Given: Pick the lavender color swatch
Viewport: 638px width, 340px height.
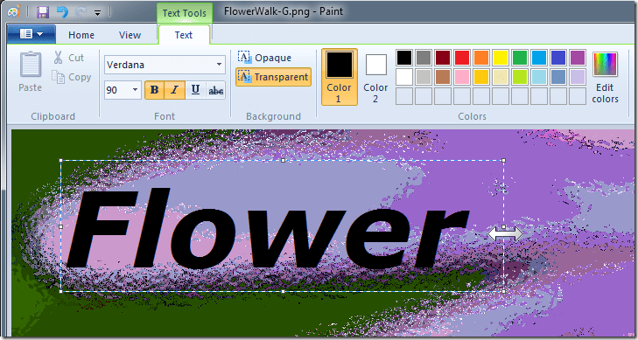Looking at the screenshot, I should (x=578, y=77).
